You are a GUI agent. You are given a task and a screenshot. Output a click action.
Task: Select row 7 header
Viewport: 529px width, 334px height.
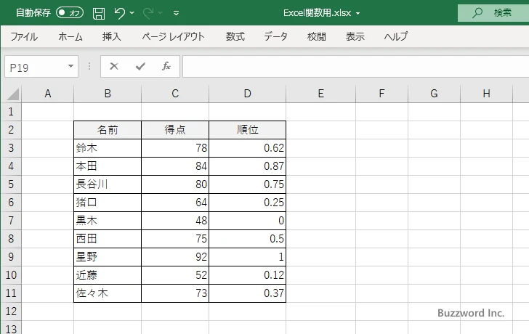tap(11, 221)
